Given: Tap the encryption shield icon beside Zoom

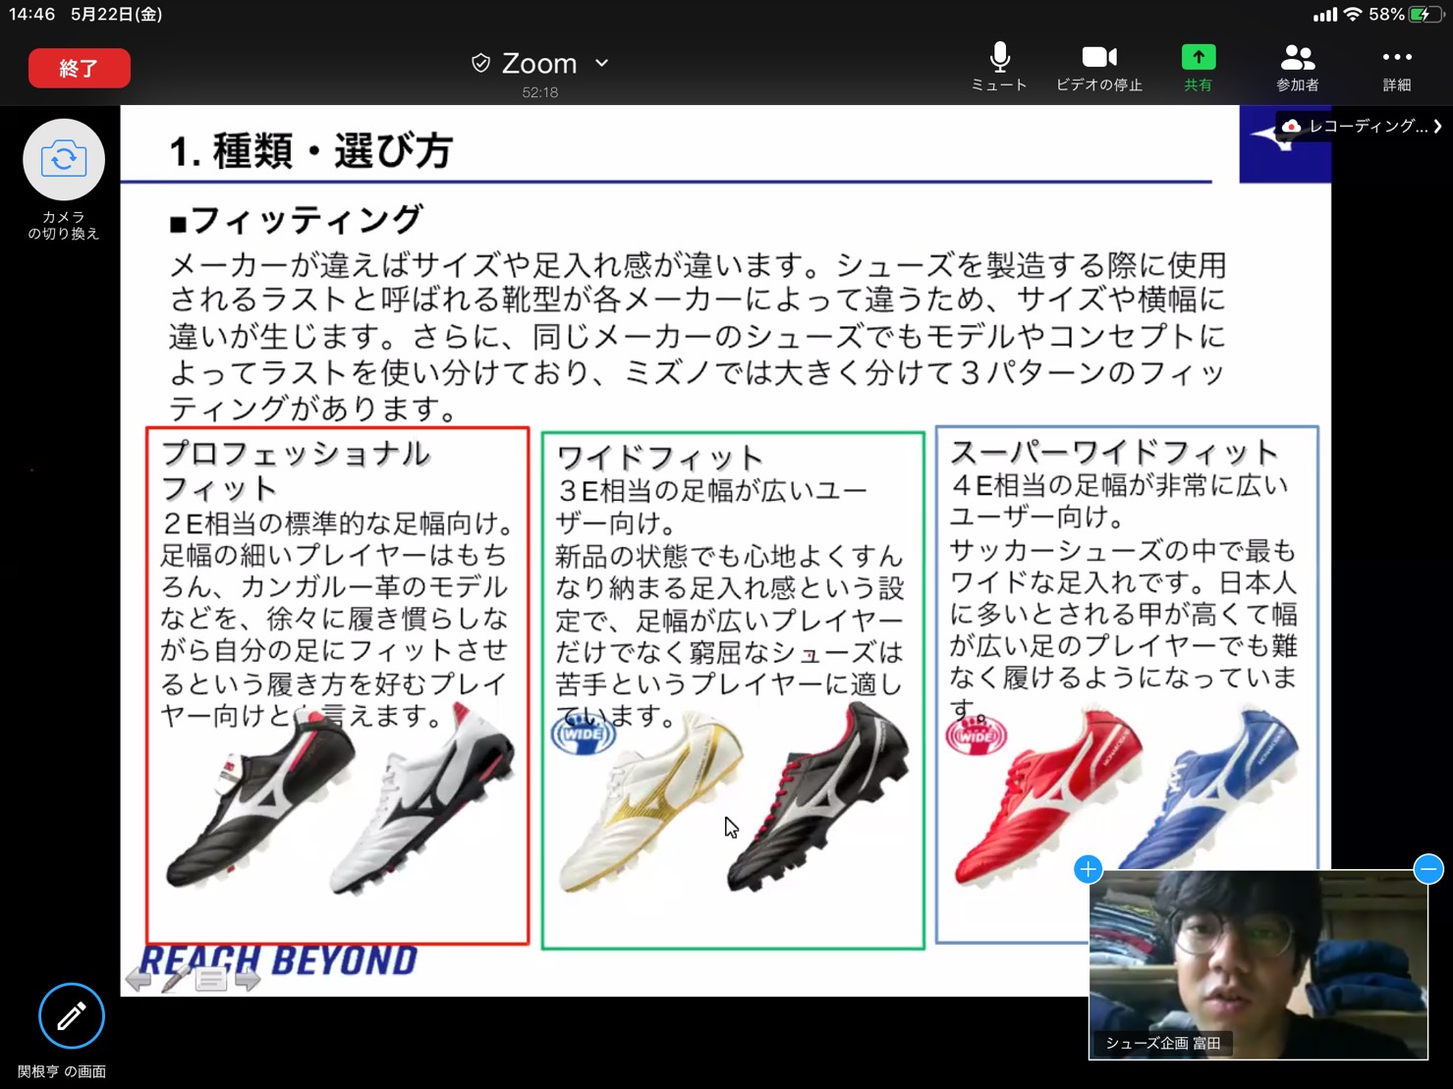Looking at the screenshot, I should (x=480, y=64).
